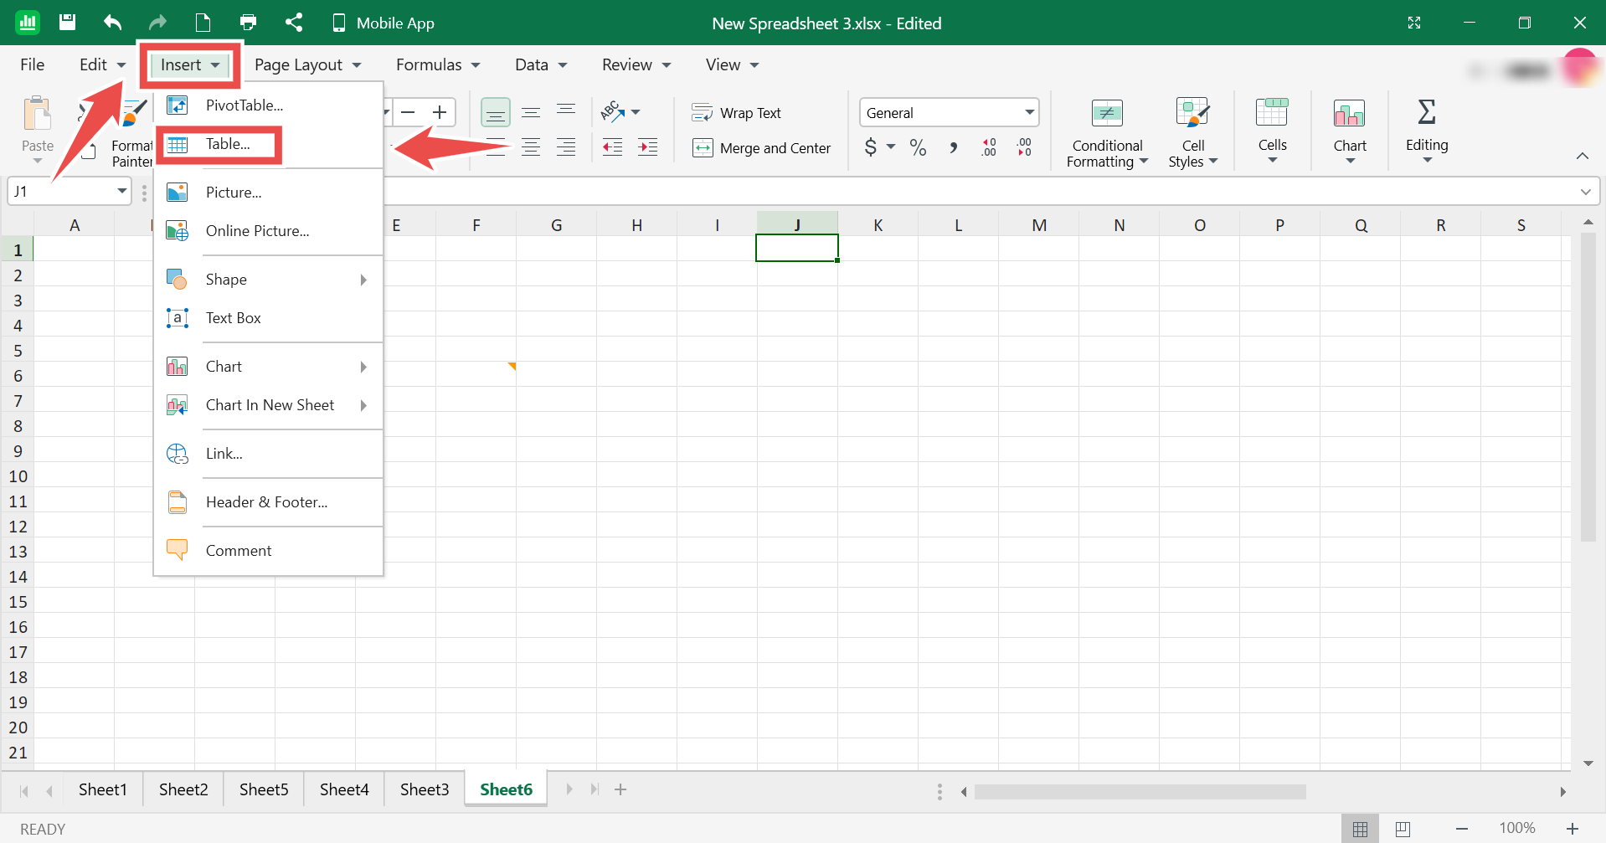Increase font size plus button
Viewport: 1606px width, 843px height.
(x=440, y=112)
